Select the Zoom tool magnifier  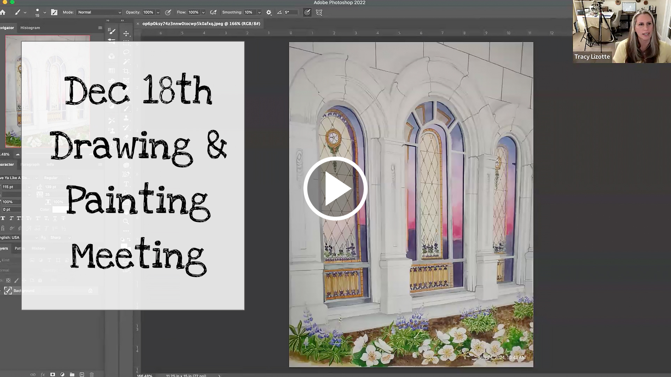click(126, 221)
